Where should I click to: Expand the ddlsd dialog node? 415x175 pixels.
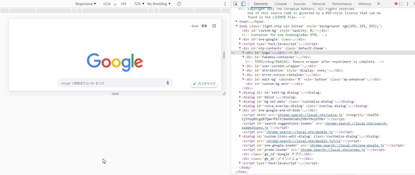click(x=240, y=97)
